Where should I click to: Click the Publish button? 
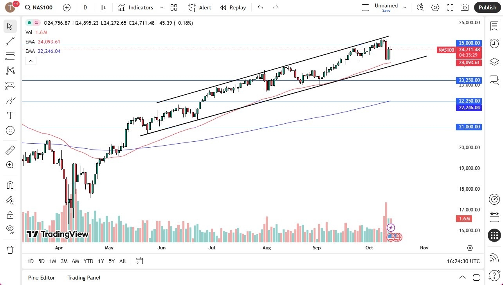pos(487,7)
